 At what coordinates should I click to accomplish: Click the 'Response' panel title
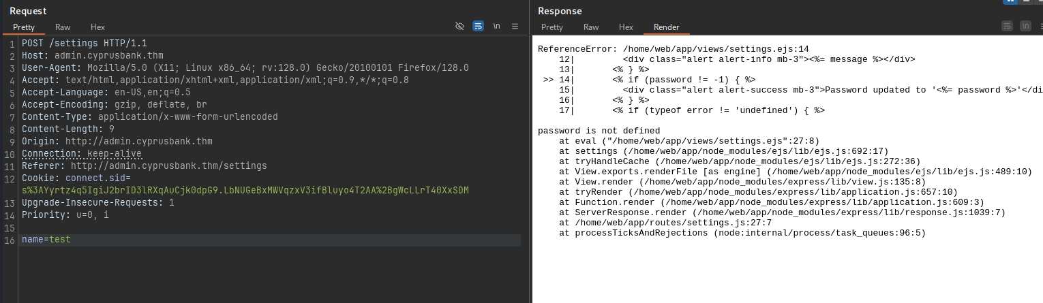pyautogui.click(x=560, y=11)
